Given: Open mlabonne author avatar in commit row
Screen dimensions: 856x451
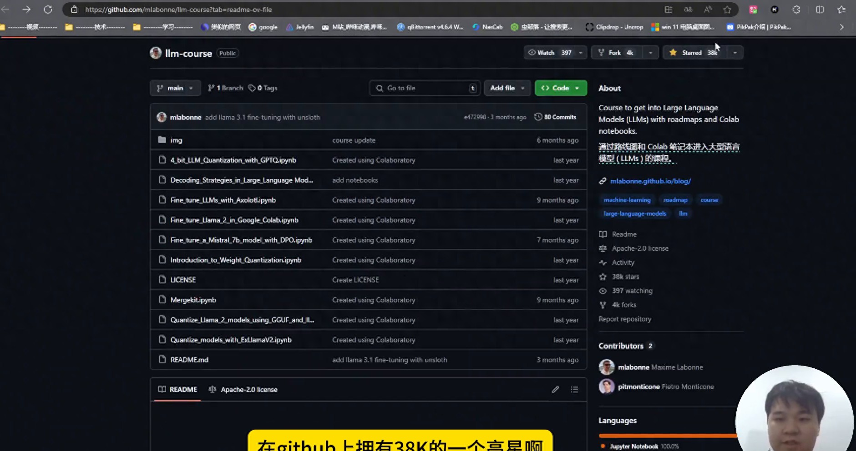Looking at the screenshot, I should click(x=162, y=117).
